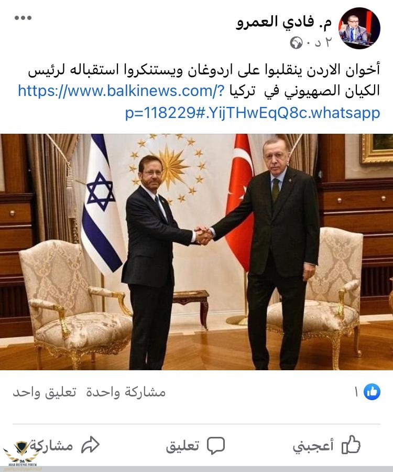Click the post timestamp ٢ د
The height and width of the screenshot is (472, 393).
click(323, 43)
